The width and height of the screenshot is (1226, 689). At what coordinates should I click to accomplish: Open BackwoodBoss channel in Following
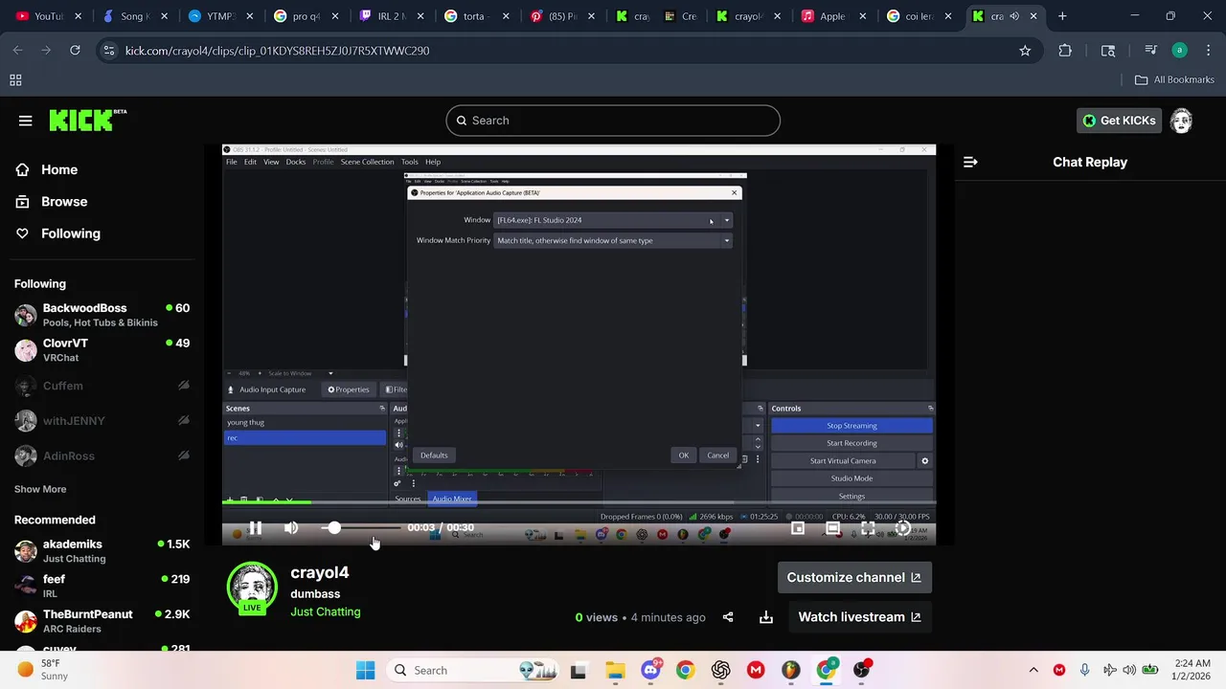click(x=102, y=315)
